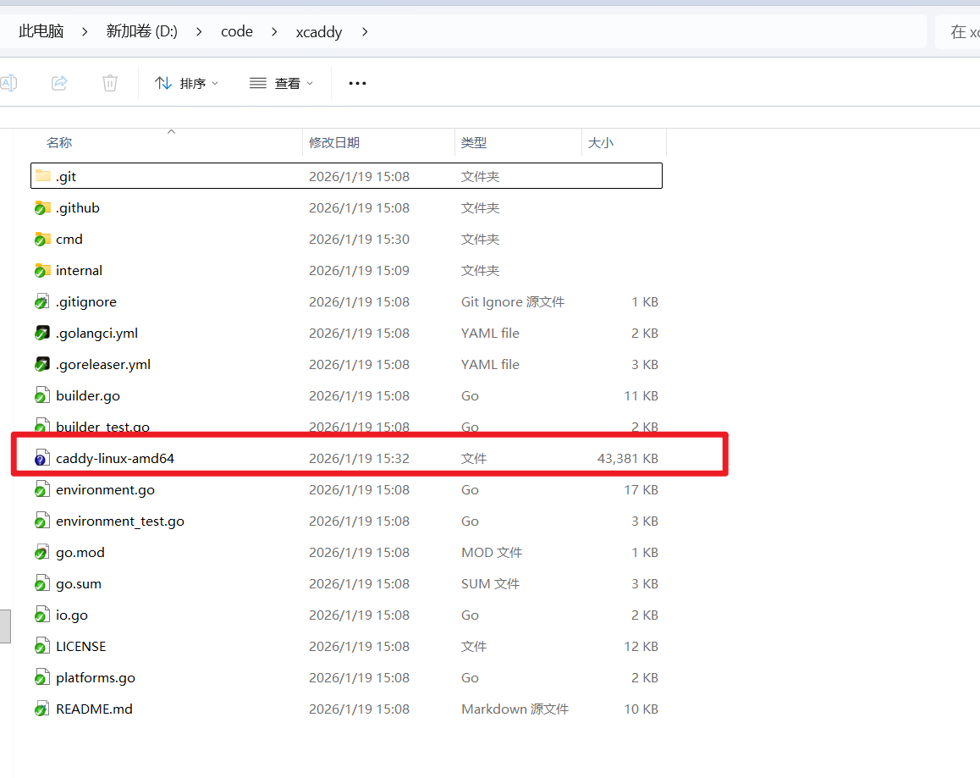Sort by the 修改日期 column header
The image size is (980, 778).
(334, 143)
